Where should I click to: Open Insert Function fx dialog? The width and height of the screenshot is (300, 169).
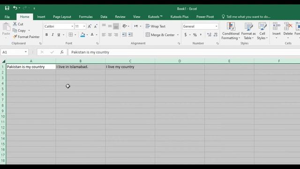(x=62, y=52)
